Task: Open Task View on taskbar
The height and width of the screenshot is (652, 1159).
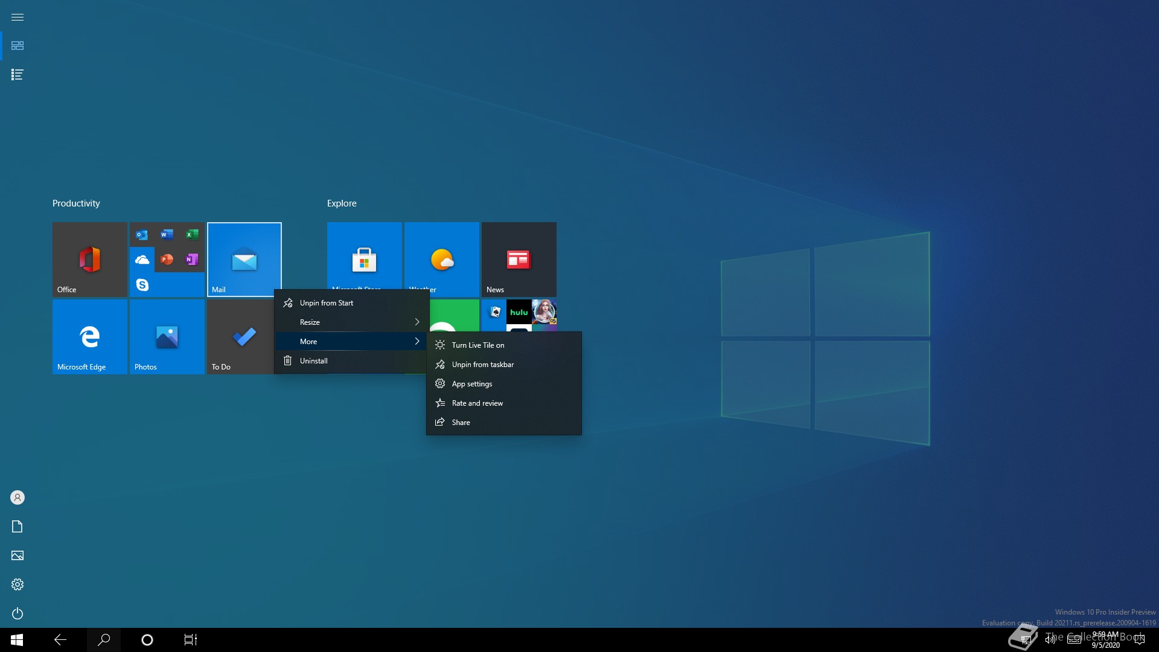Action: pyautogui.click(x=191, y=640)
